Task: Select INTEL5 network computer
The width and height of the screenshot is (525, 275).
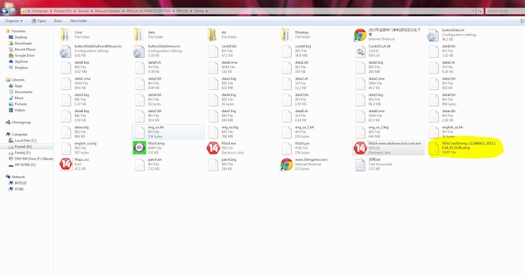Action: pyautogui.click(x=20, y=183)
